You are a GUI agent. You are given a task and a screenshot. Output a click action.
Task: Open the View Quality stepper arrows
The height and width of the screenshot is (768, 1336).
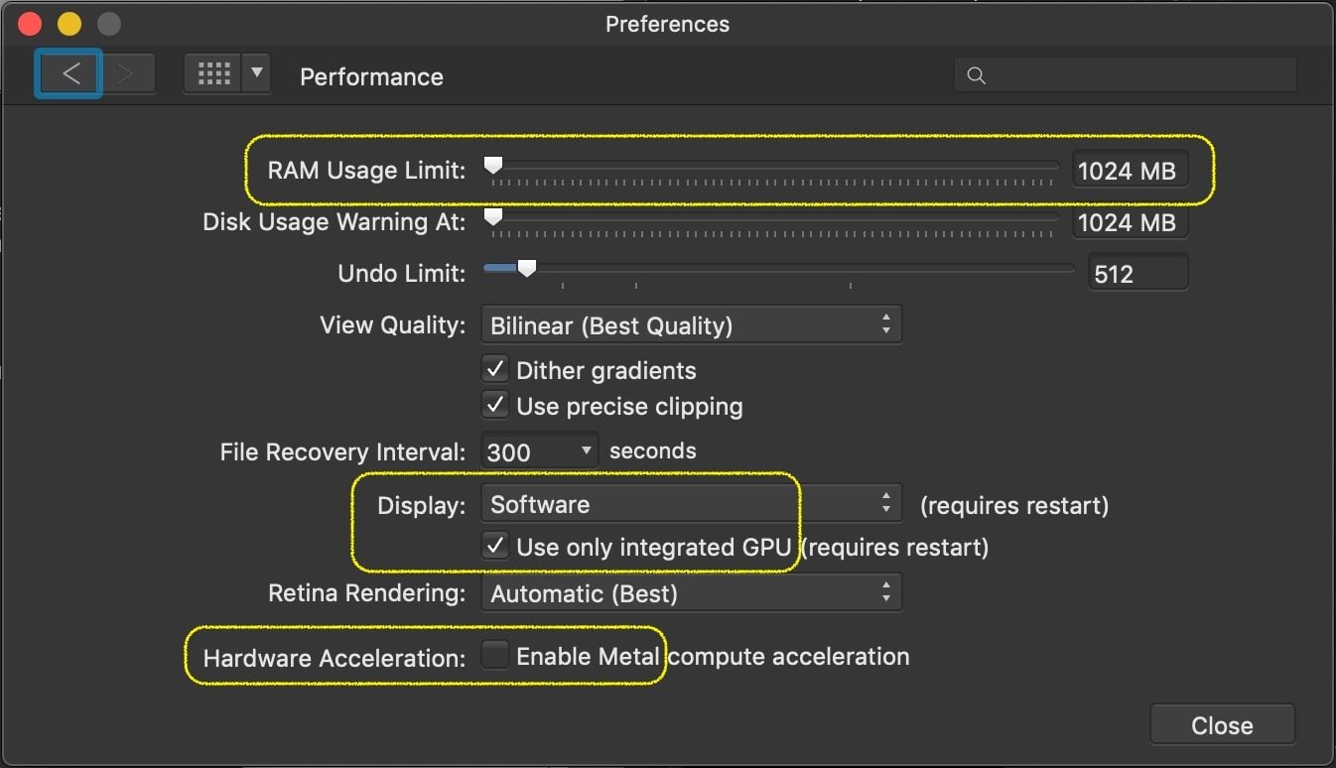tap(886, 324)
